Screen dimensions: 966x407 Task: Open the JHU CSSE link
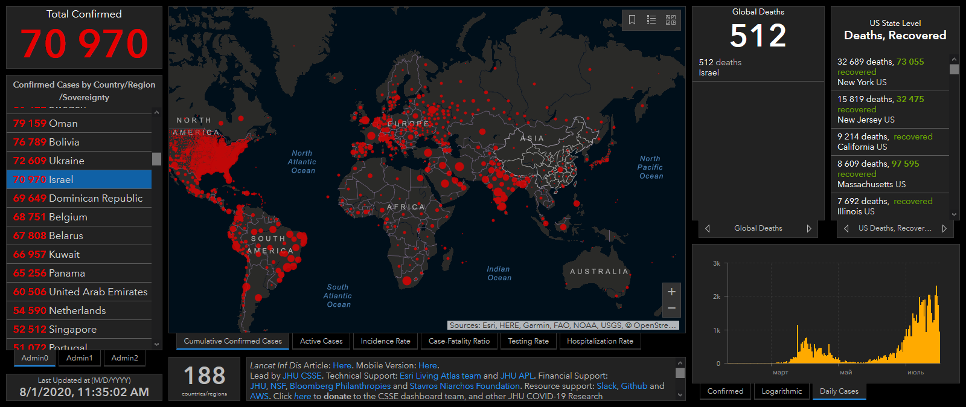[302, 376]
